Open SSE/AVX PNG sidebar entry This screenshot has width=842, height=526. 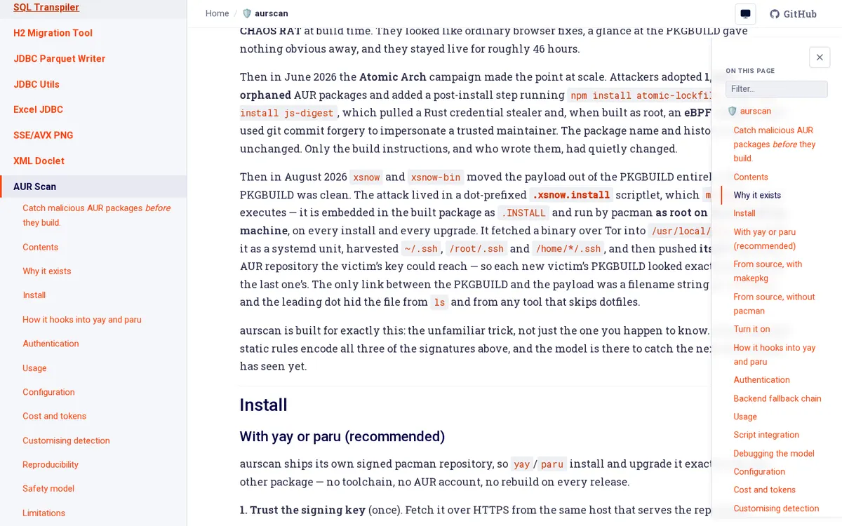tap(44, 135)
